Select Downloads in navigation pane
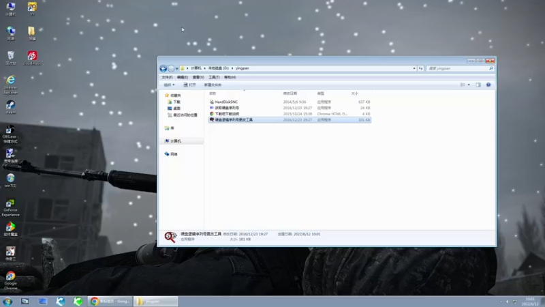 click(x=174, y=102)
